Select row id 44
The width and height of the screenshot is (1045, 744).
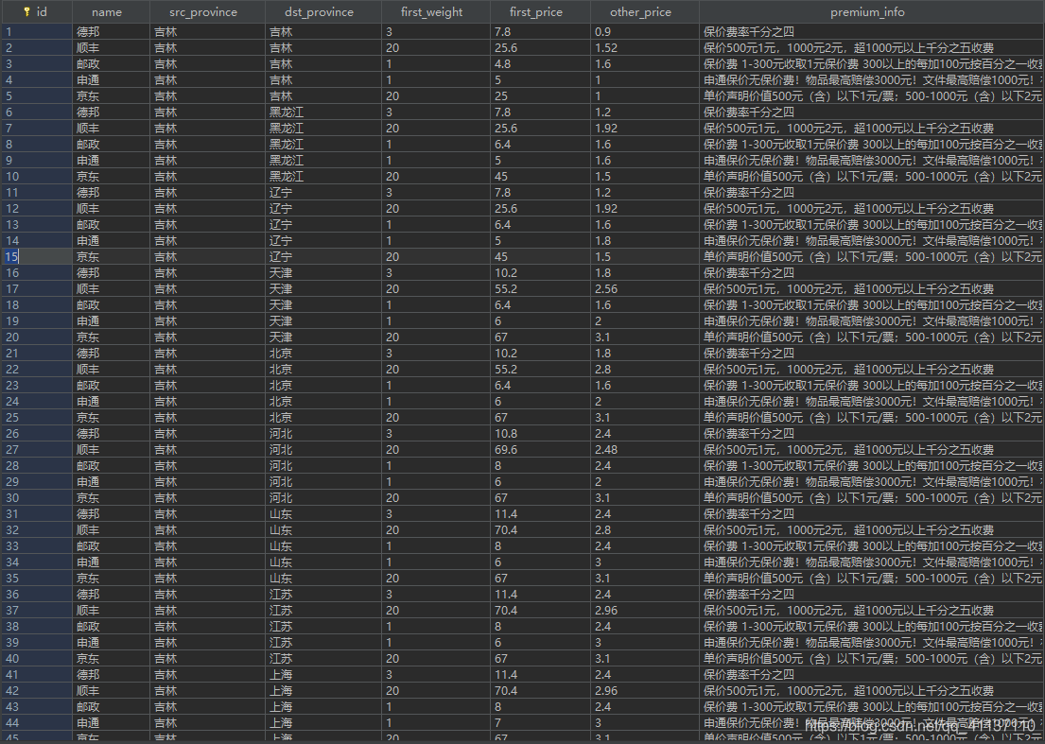pyautogui.click(x=37, y=722)
